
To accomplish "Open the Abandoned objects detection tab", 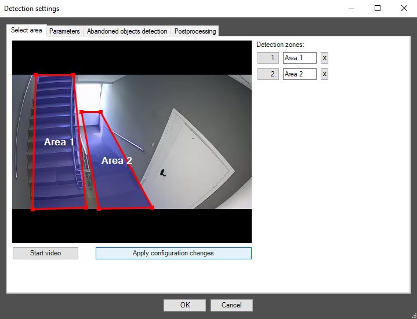I will click(x=127, y=31).
